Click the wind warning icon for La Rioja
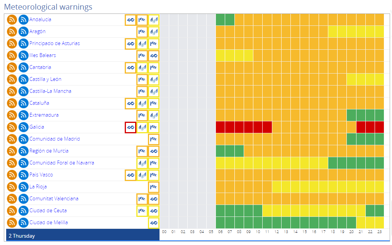 click(154, 187)
